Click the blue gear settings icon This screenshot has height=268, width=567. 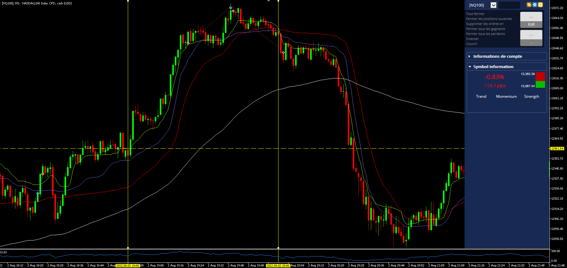pos(535,5)
